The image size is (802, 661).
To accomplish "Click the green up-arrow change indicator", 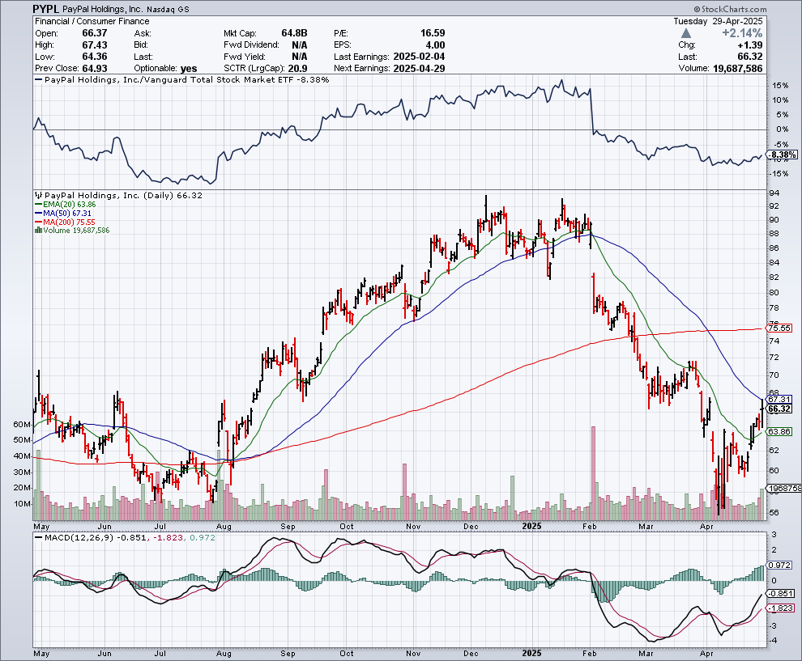I will (x=686, y=33).
